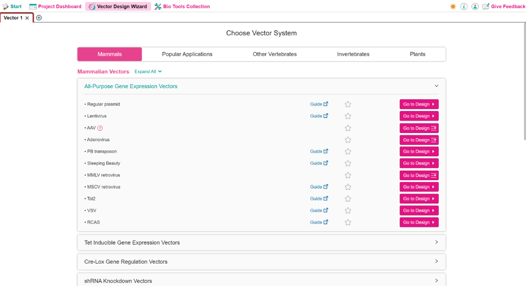Open Go to Design menu for MMLV retrovirus
526x286 pixels.
[x=419, y=175]
